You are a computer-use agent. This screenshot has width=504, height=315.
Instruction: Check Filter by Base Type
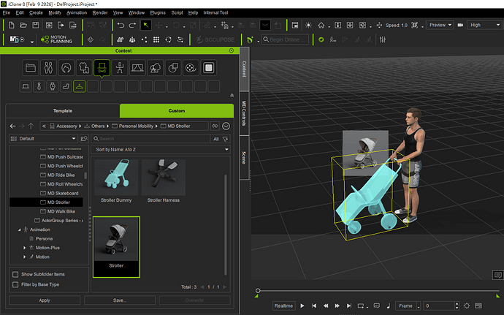click(15, 285)
